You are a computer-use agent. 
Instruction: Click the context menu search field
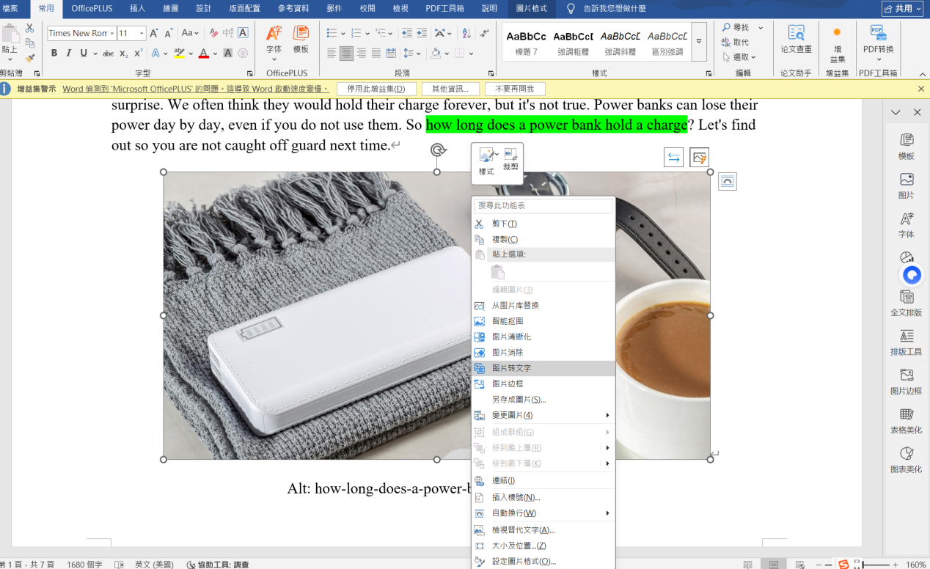pos(543,206)
